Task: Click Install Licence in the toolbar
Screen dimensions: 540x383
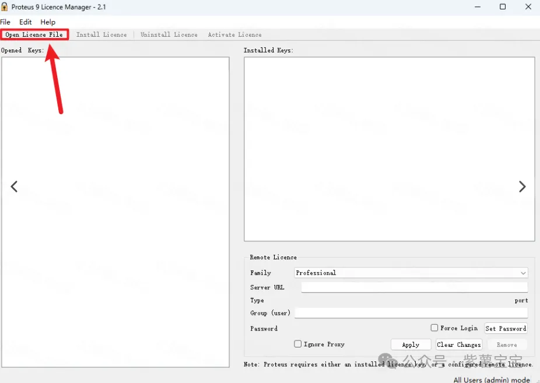Action: click(101, 35)
